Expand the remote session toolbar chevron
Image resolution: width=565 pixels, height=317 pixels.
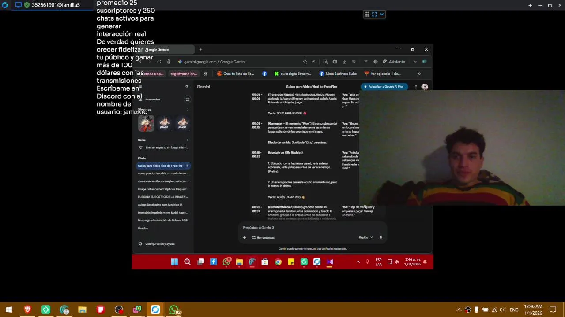point(382,14)
